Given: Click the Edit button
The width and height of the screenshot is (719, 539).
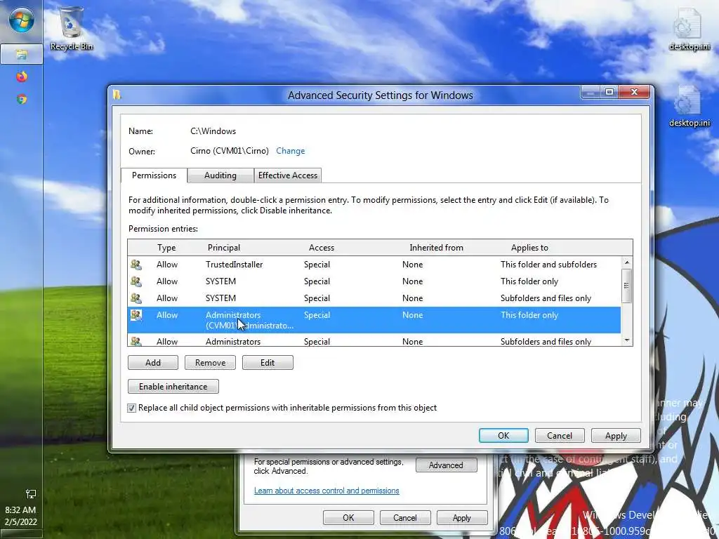Looking at the screenshot, I should 268,363.
